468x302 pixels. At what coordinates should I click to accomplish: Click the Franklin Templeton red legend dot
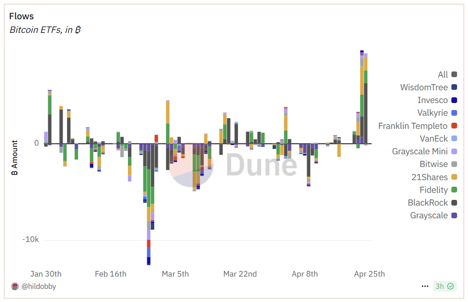tap(454, 126)
